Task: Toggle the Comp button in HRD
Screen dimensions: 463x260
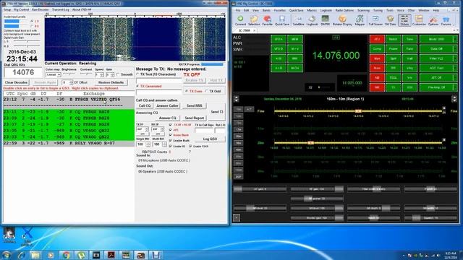Action: (x=377, y=49)
